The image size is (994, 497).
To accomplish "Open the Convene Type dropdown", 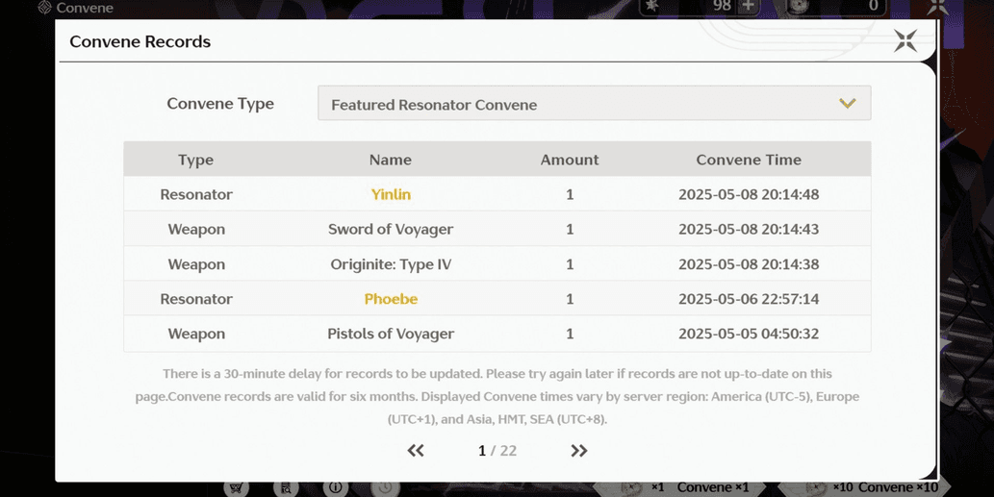I will pyautogui.click(x=594, y=104).
